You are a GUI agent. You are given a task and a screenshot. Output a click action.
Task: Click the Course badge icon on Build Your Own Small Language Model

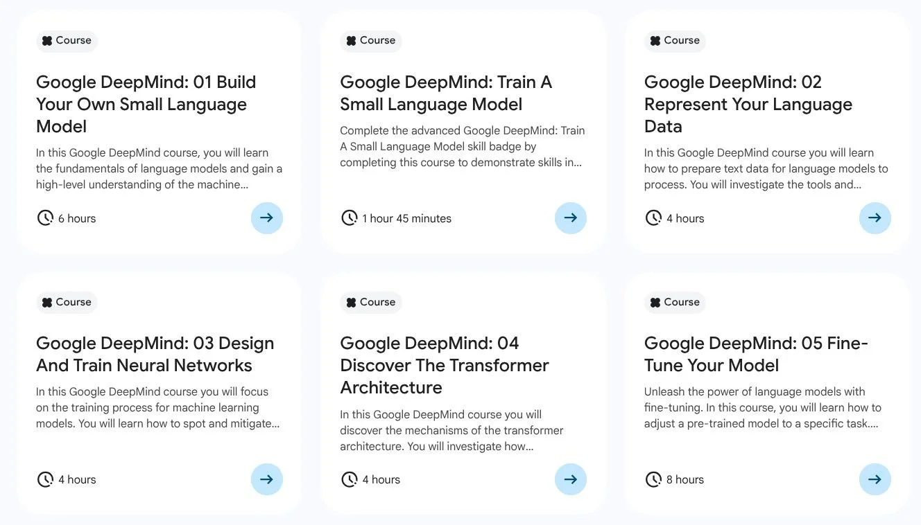point(46,40)
